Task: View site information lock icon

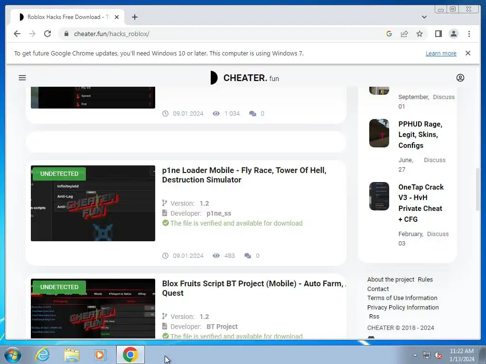Action: (66, 34)
